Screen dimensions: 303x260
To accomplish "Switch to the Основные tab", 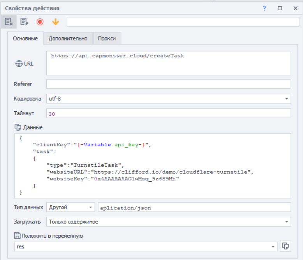I will (25, 39).
